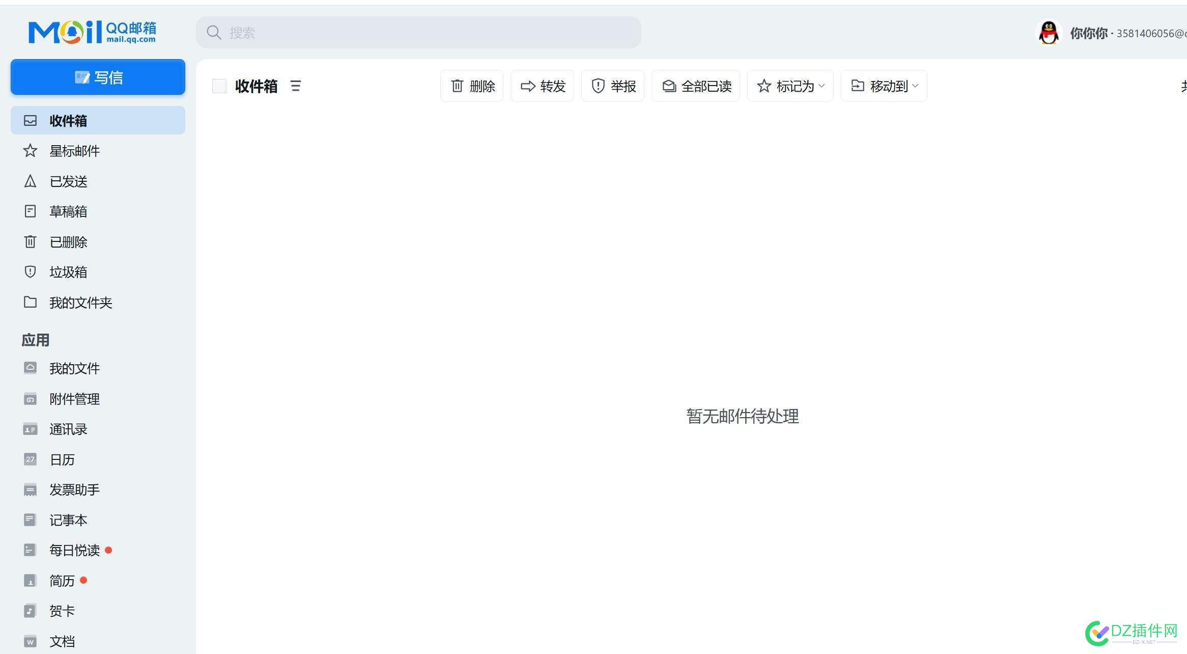Viewport: 1187px width, 654px height.
Task: Click the resume icon beside 简历
Action: 30,580
